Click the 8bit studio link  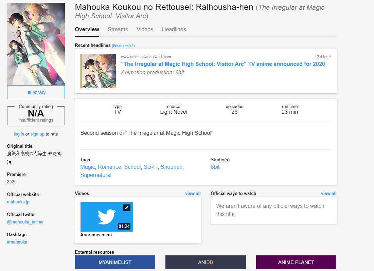pyautogui.click(x=215, y=167)
